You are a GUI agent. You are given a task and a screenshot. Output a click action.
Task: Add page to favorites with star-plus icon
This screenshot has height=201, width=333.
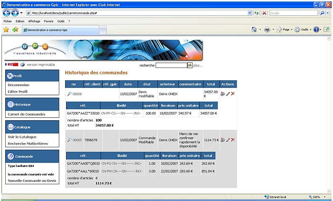click(15, 29)
